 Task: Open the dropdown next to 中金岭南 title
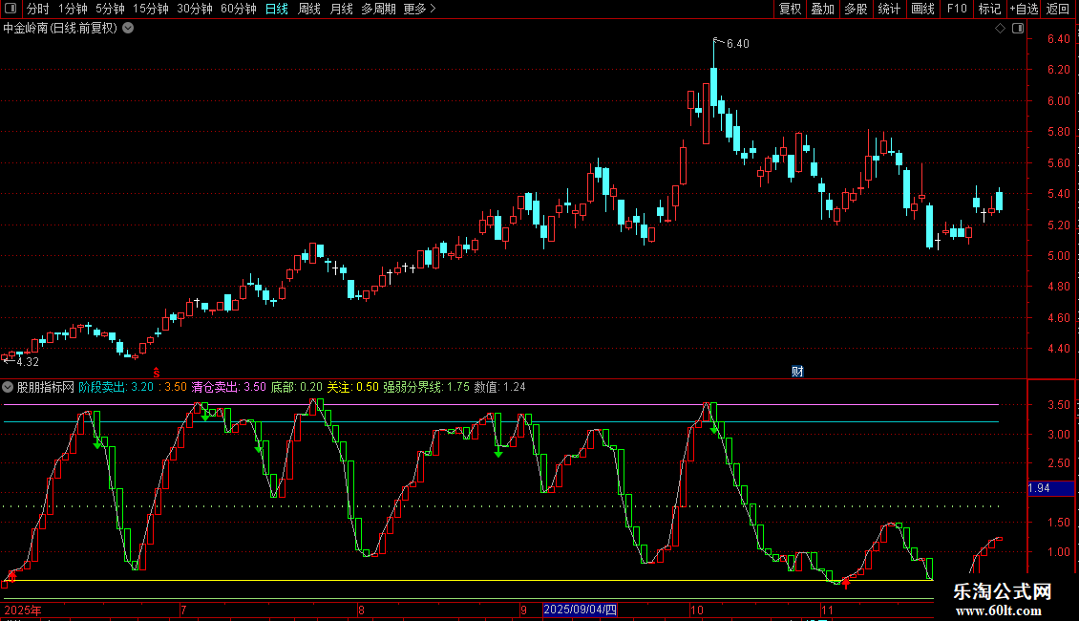coord(128,28)
